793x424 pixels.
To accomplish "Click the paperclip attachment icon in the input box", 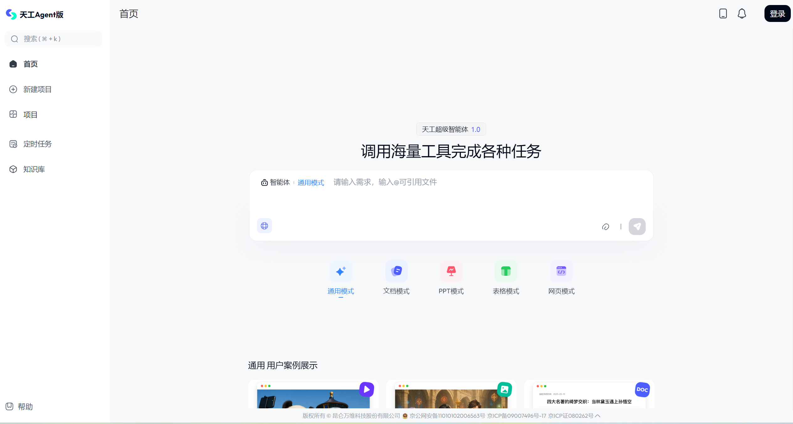I will [606, 227].
